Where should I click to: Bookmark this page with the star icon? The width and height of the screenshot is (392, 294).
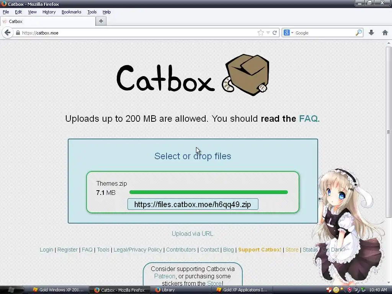(260, 33)
